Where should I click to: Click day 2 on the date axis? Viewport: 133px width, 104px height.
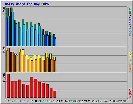12,101
